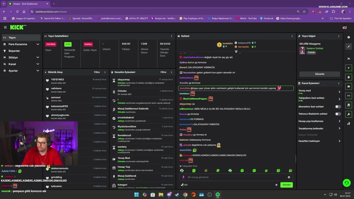Expand Hesap yaşı kısıtlaması settings

(319, 121)
